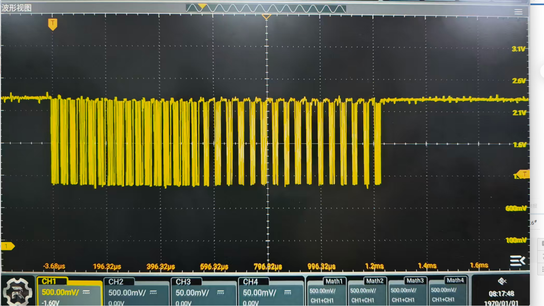Image resolution: width=544 pixels, height=306 pixels.
Task: Open CH2 coupling selector icon
Action: (153, 293)
